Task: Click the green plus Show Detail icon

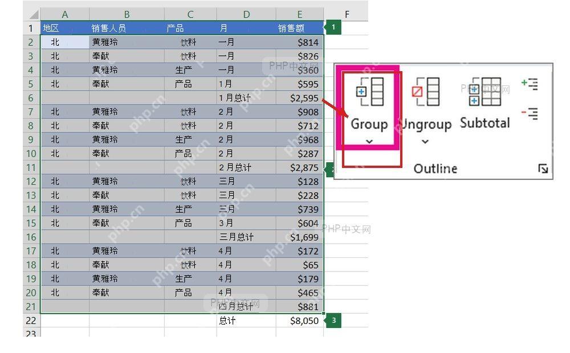Action: click(x=530, y=84)
